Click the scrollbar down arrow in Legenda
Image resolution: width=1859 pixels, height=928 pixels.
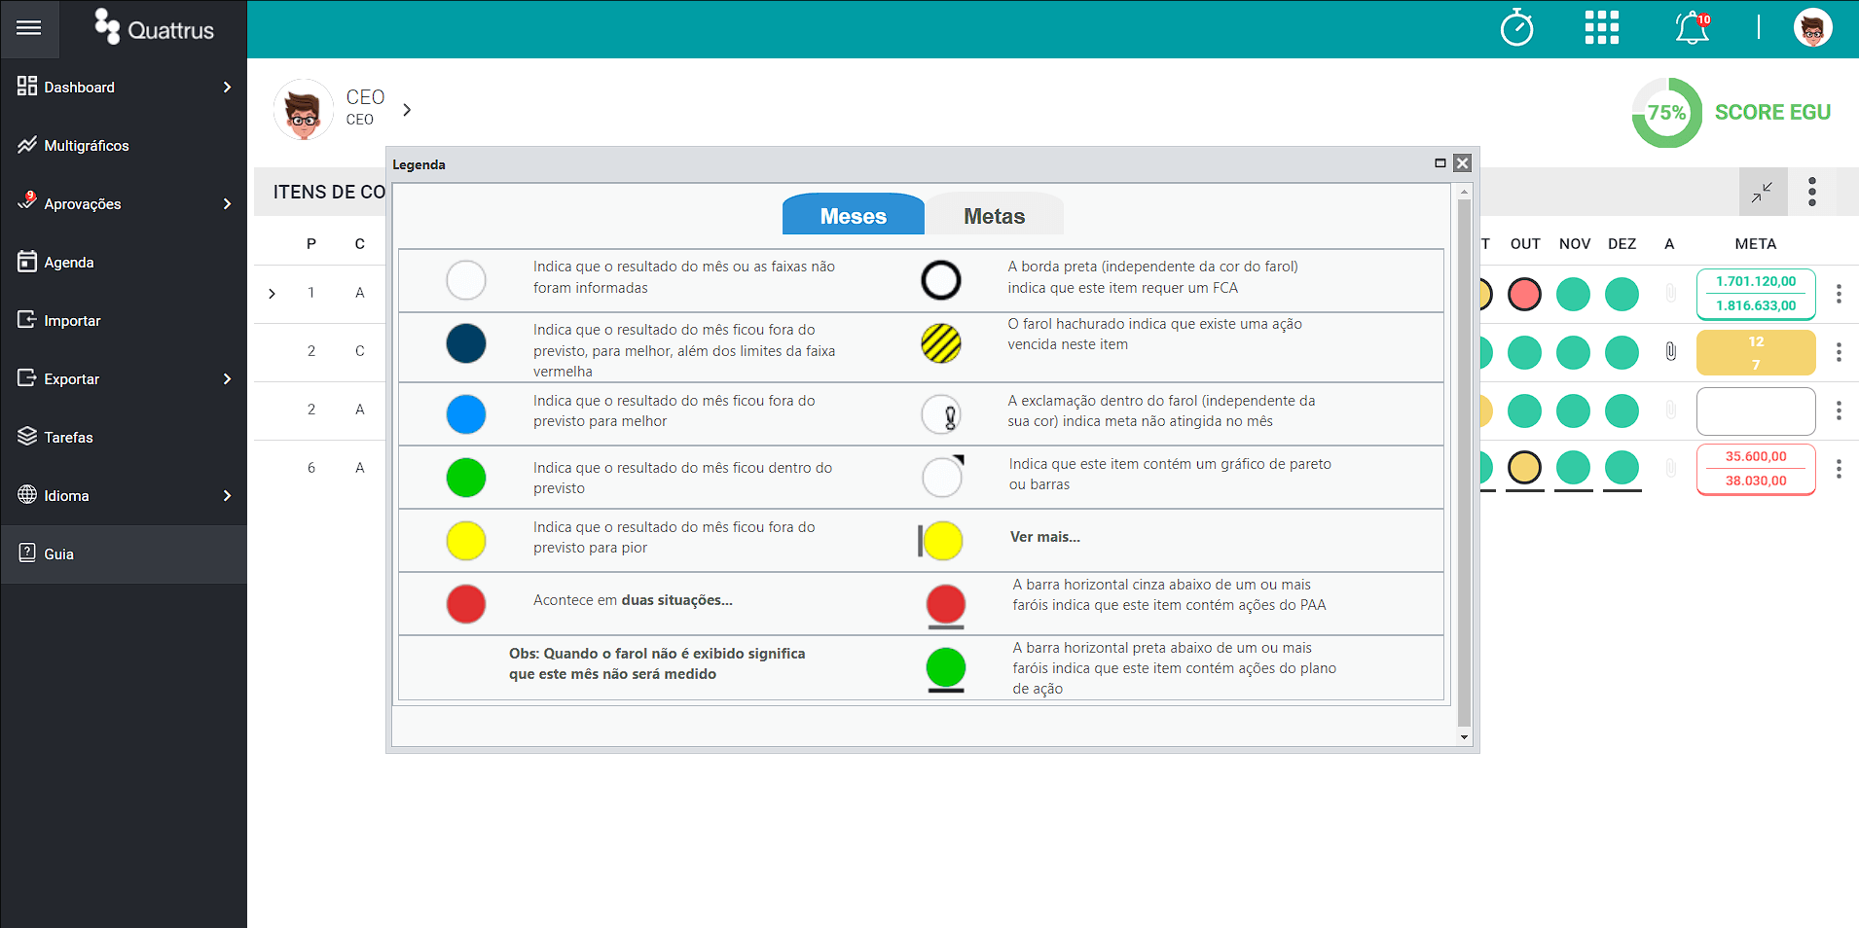point(1464,737)
